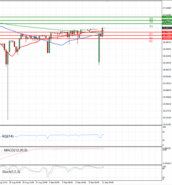Click the RSI scale value 30
172x185 pixels.
click(x=163, y=140)
